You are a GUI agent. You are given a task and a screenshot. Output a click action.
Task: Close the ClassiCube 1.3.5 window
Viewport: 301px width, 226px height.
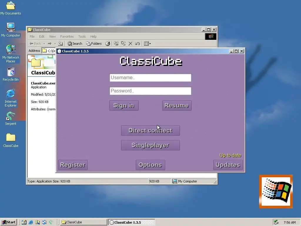[x=242, y=51]
